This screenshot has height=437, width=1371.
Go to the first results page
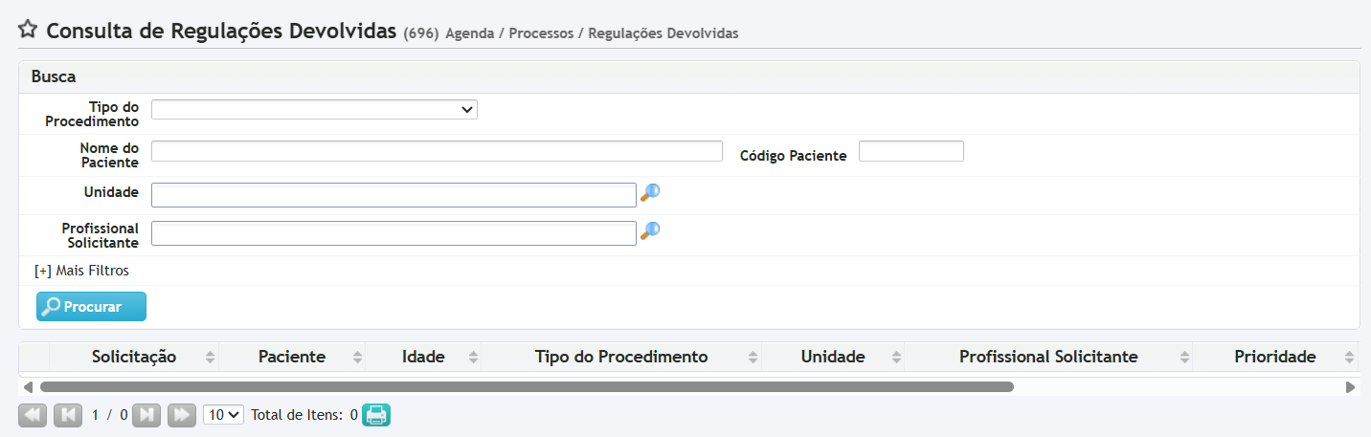coord(33,415)
